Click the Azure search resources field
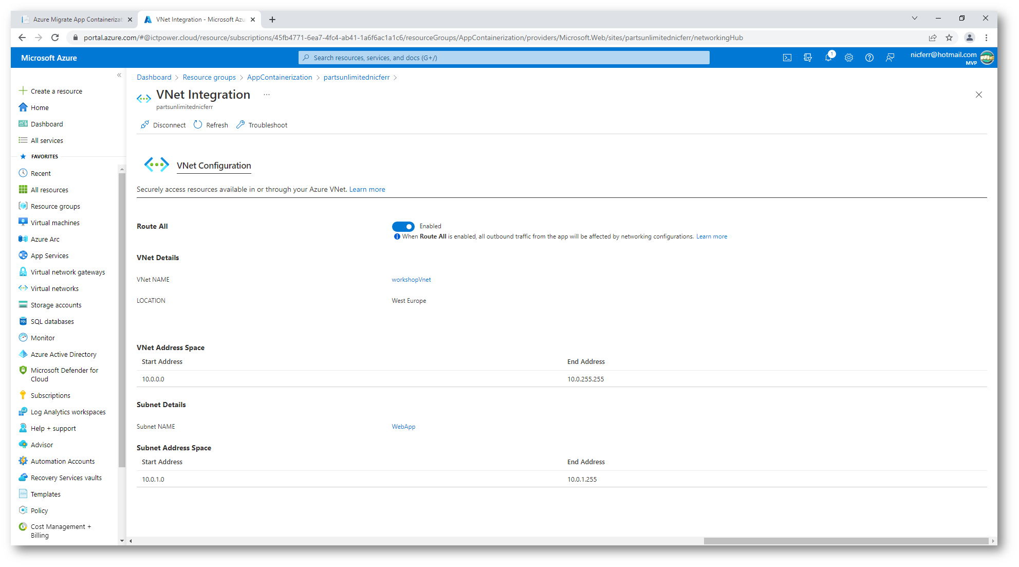 coord(504,58)
